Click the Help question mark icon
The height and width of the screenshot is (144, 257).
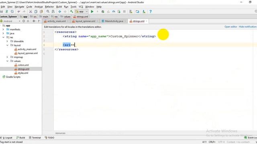[151, 12]
